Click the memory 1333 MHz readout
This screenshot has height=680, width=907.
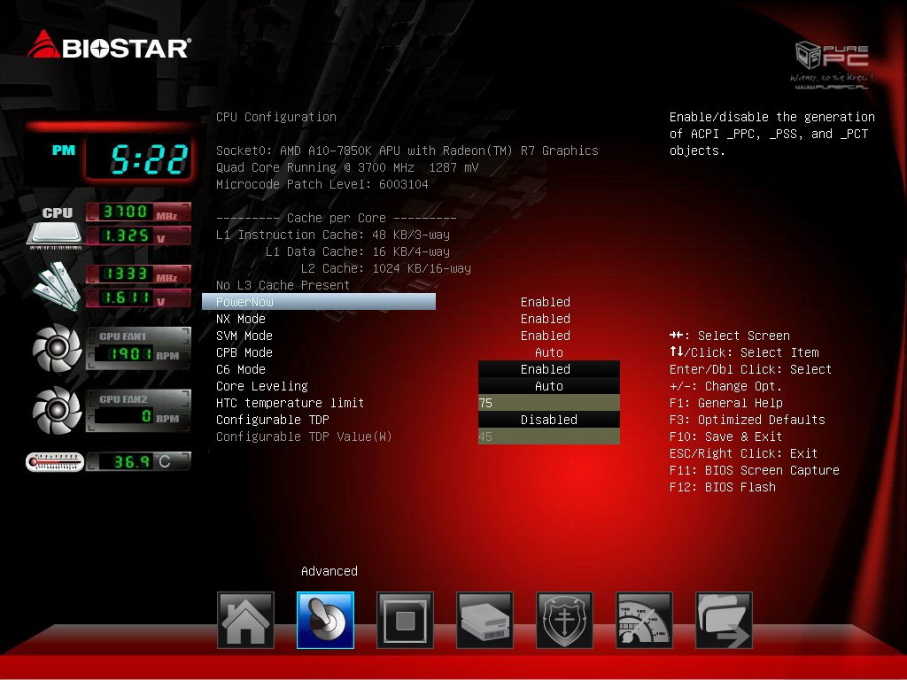pyautogui.click(x=139, y=274)
